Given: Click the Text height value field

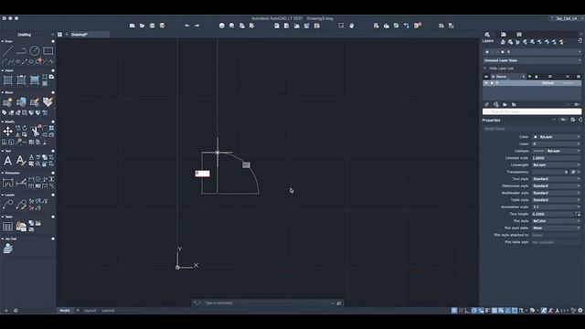Looking at the screenshot, I should [553, 214].
